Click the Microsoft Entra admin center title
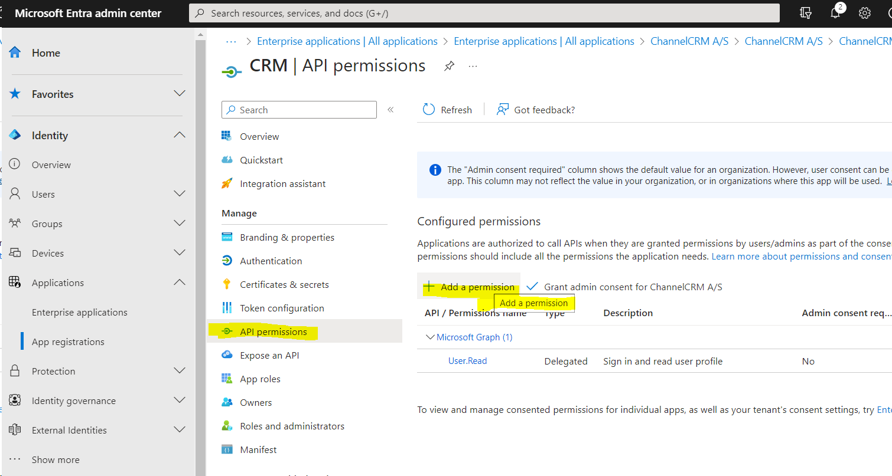 (88, 13)
